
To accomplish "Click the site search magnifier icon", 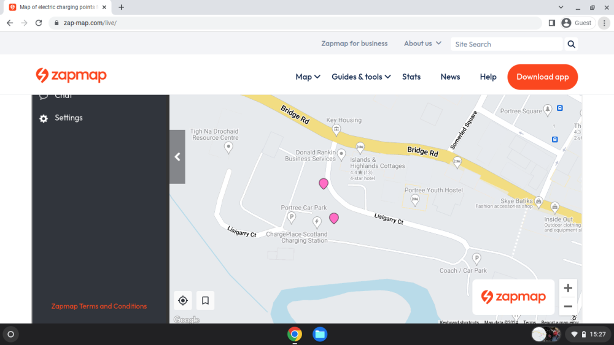I will (571, 44).
